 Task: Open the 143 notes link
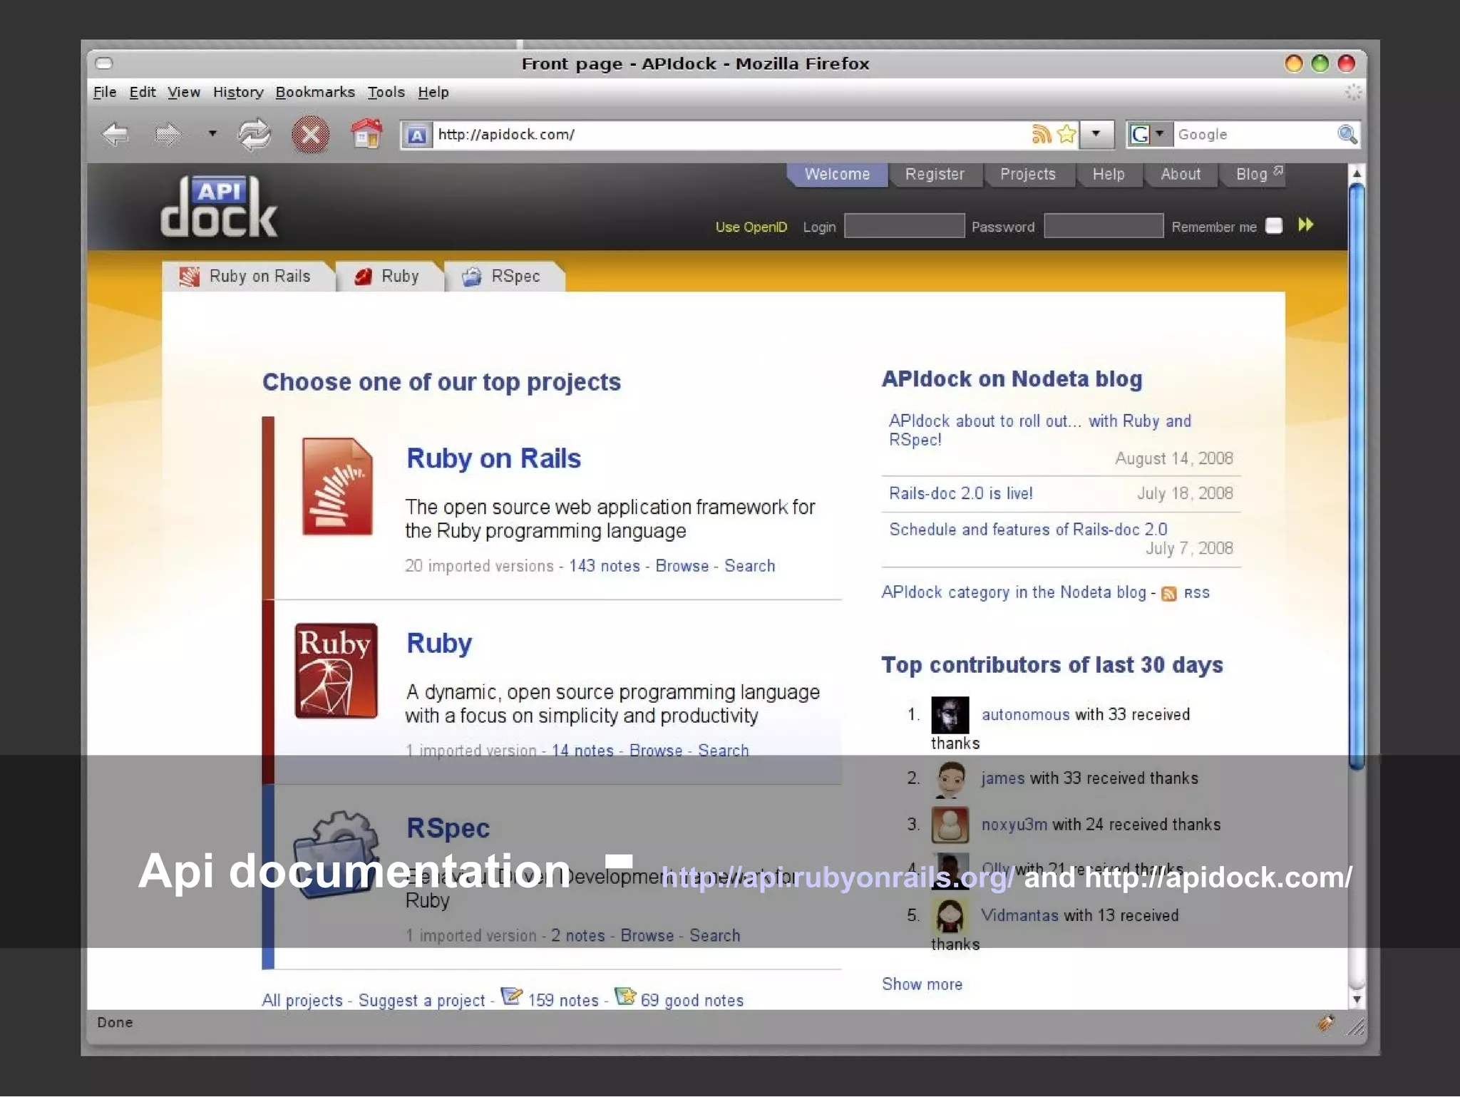pyautogui.click(x=605, y=566)
